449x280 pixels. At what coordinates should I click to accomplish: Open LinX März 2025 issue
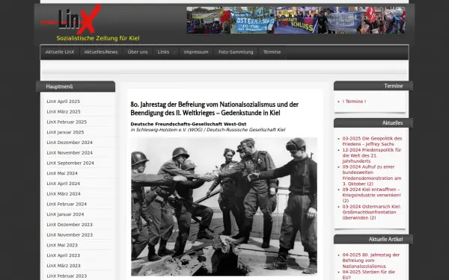(64, 112)
